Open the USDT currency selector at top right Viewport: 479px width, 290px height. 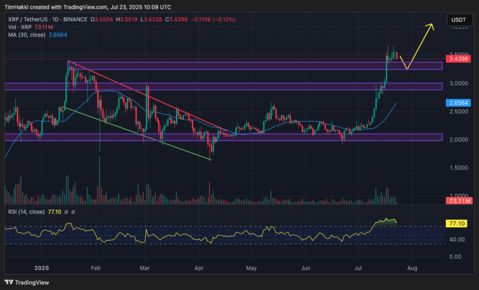point(459,20)
